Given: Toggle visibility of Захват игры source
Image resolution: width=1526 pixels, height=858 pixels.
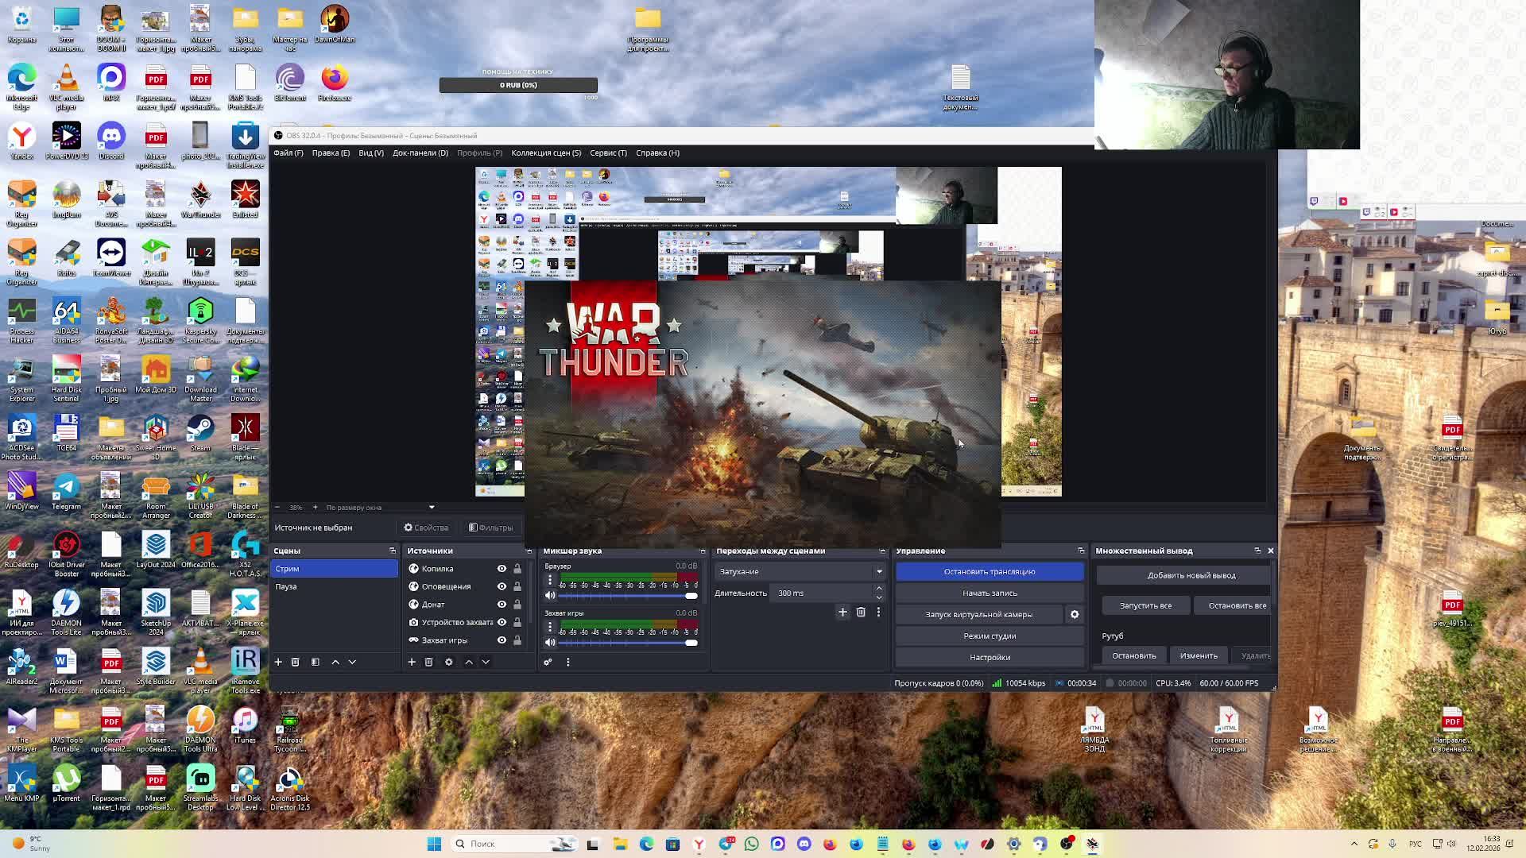Looking at the screenshot, I should (502, 640).
